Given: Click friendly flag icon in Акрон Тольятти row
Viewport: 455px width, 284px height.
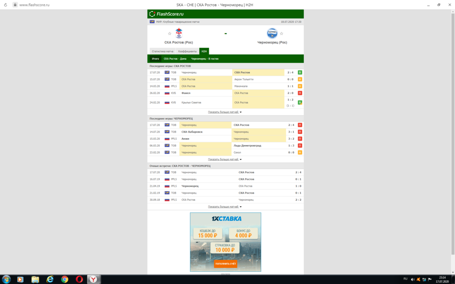Looking at the screenshot, I should [x=167, y=80].
